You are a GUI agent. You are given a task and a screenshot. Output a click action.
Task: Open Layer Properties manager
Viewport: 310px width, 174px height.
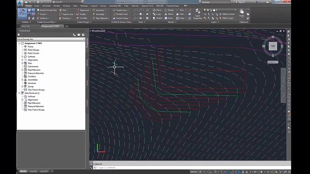(x=198, y=14)
